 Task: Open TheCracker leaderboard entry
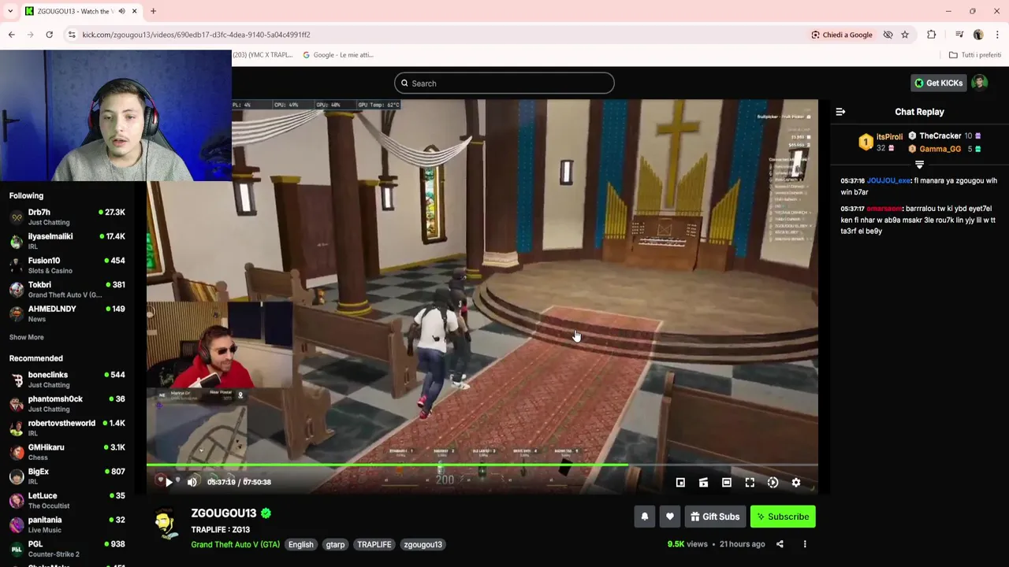click(x=943, y=136)
